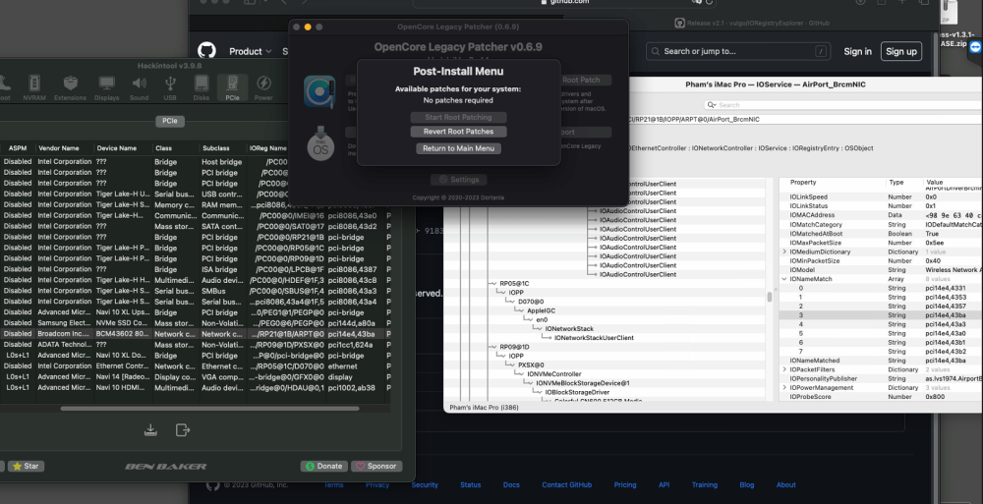
Task: Open the Power tab in Hackintool
Action: [263, 87]
